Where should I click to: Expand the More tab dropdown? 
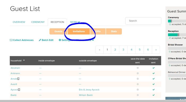[75, 22]
